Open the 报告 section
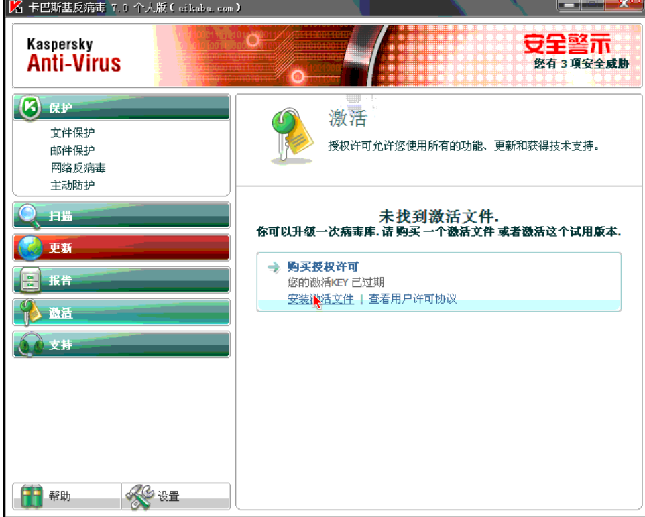645x517 pixels. click(x=121, y=280)
